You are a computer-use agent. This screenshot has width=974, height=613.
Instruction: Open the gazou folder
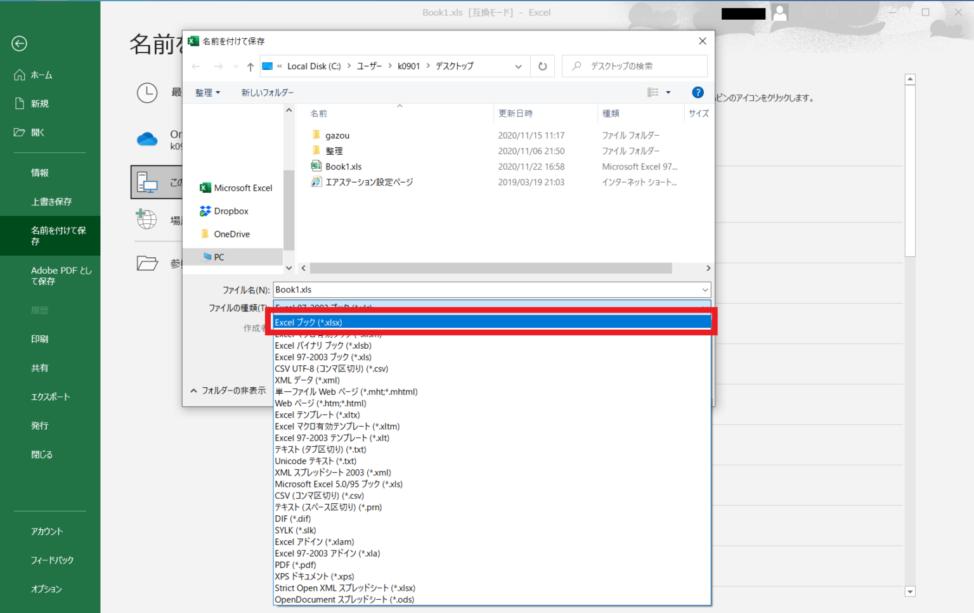(336, 134)
